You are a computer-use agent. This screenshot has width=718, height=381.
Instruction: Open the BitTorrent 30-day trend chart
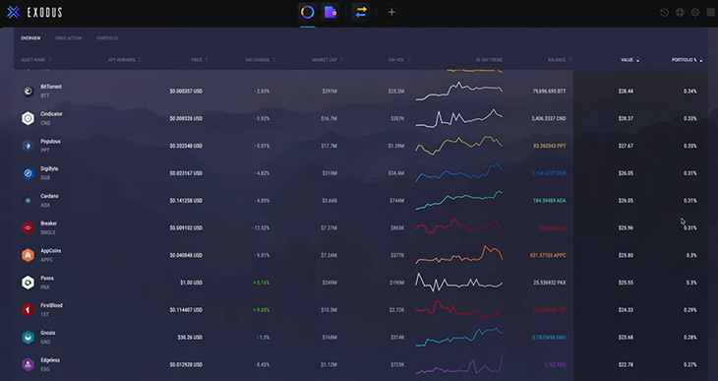[458, 92]
